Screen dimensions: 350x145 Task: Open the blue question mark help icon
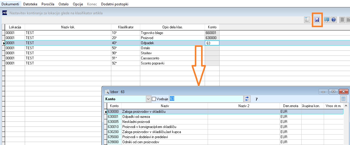point(334,20)
